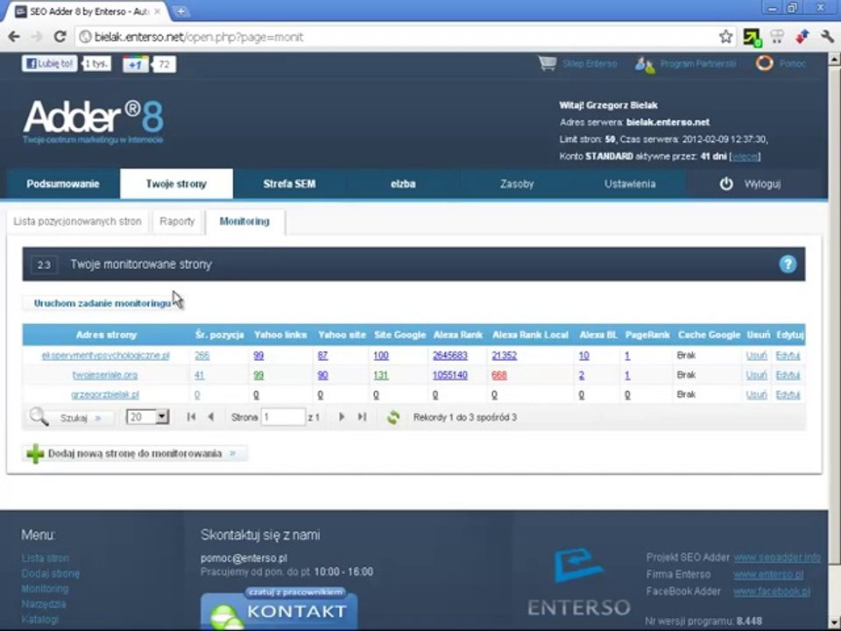The width and height of the screenshot is (841, 631).
Task: Refresh table with green arrows icon
Action: pyautogui.click(x=393, y=417)
